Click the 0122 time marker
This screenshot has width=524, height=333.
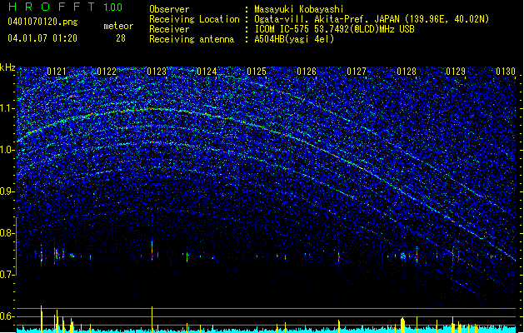pyautogui.click(x=107, y=72)
